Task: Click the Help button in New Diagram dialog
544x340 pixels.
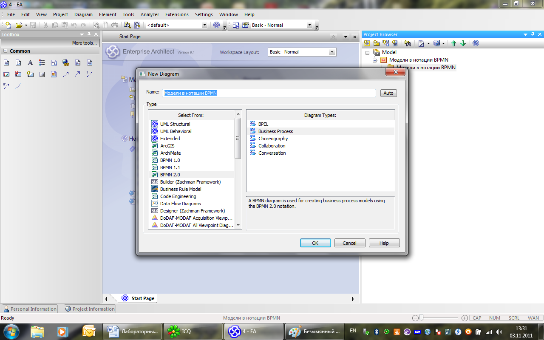Action: coord(384,243)
